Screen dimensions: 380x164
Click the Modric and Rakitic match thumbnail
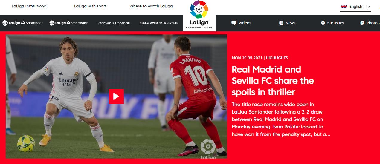[116, 96]
